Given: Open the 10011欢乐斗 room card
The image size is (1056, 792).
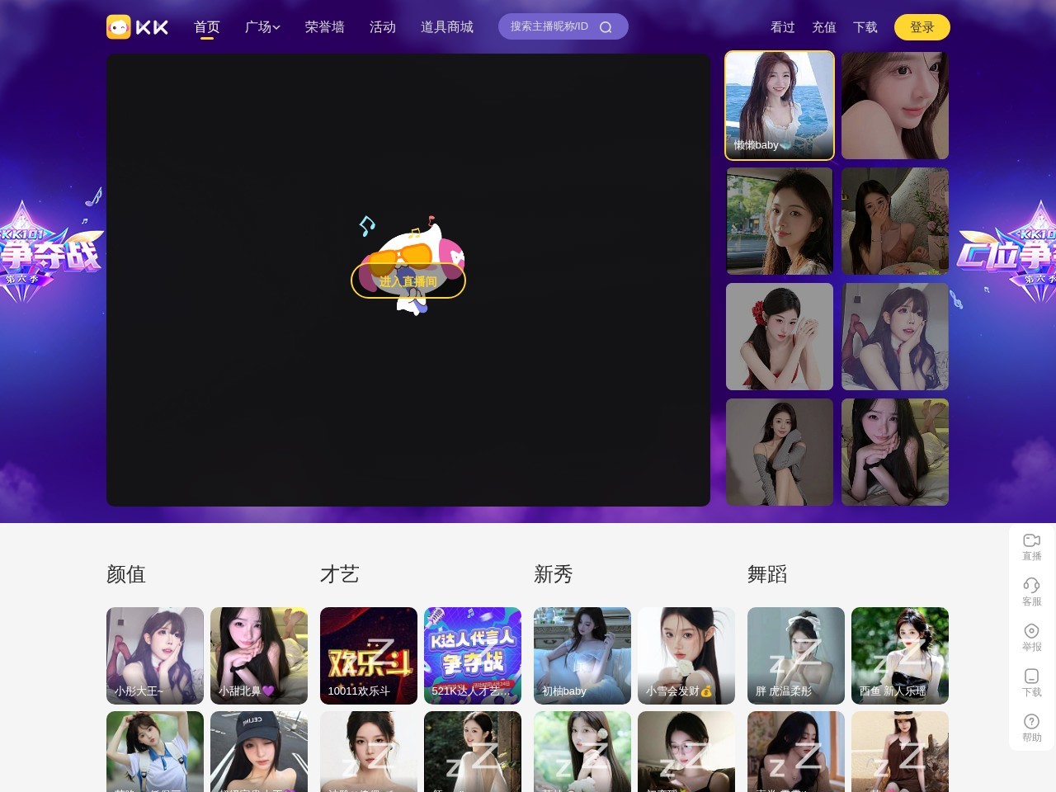Looking at the screenshot, I should click(369, 656).
